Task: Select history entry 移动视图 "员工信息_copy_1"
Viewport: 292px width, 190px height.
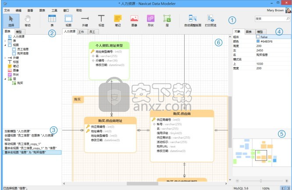Action: click(x=23, y=144)
